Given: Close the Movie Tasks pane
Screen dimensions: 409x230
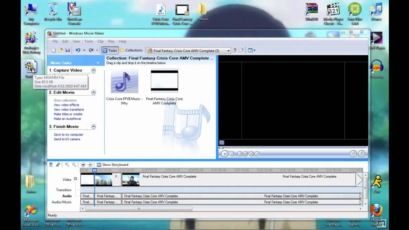Looking at the screenshot, I should pos(98,63).
